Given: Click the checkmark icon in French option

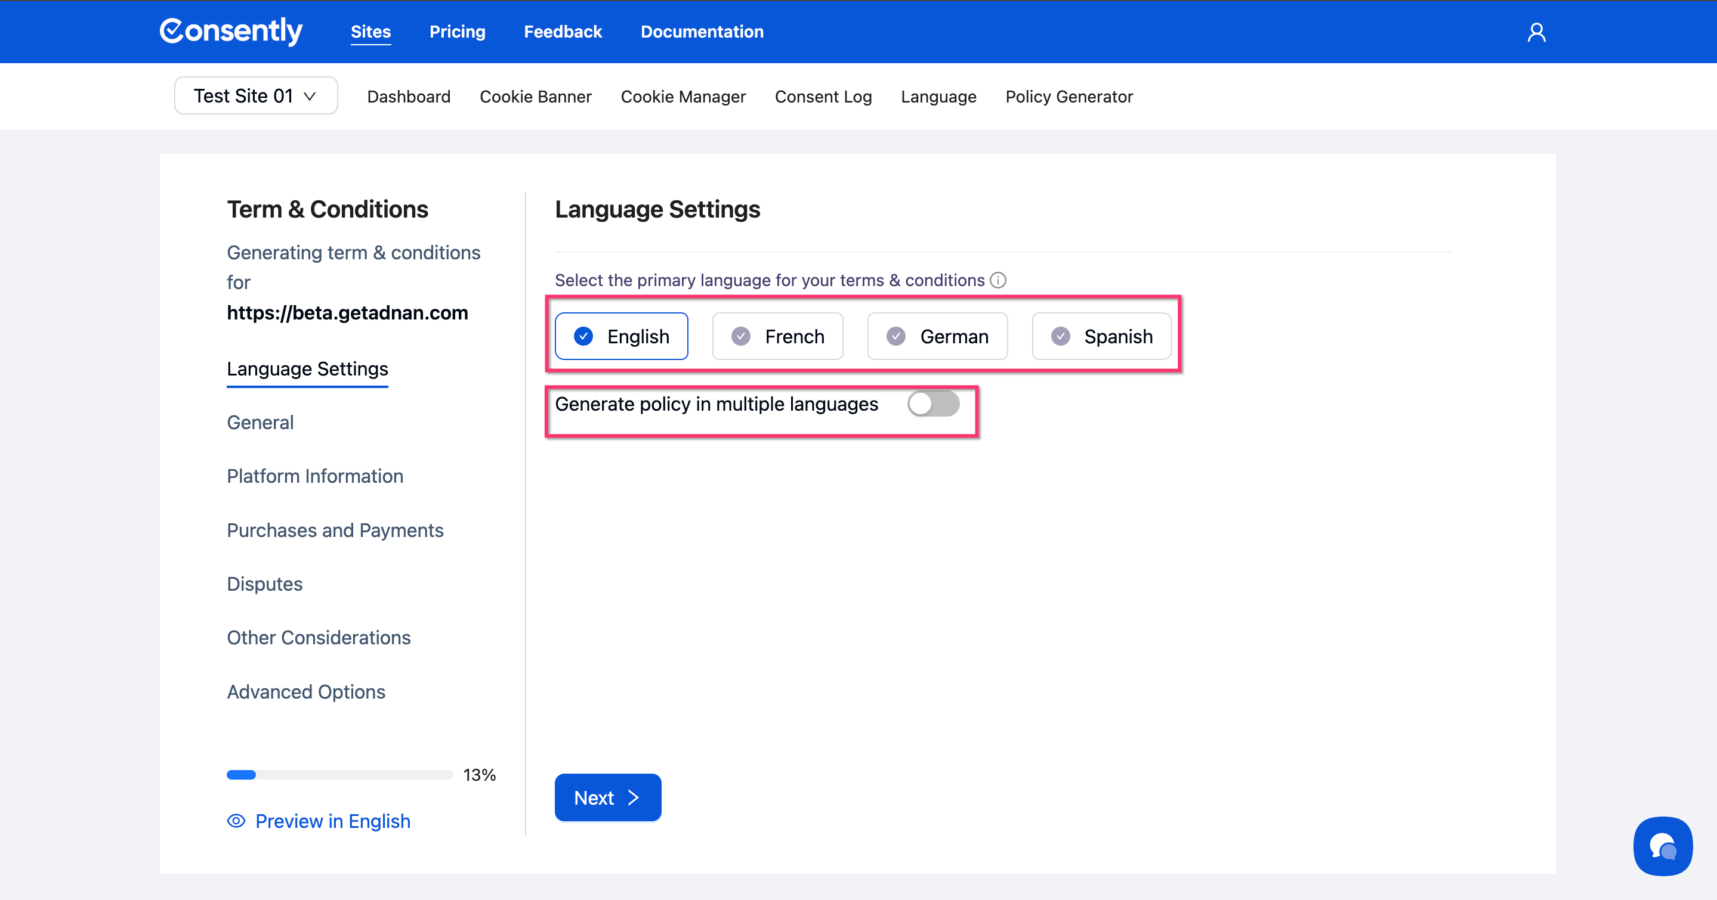Looking at the screenshot, I should [x=740, y=336].
